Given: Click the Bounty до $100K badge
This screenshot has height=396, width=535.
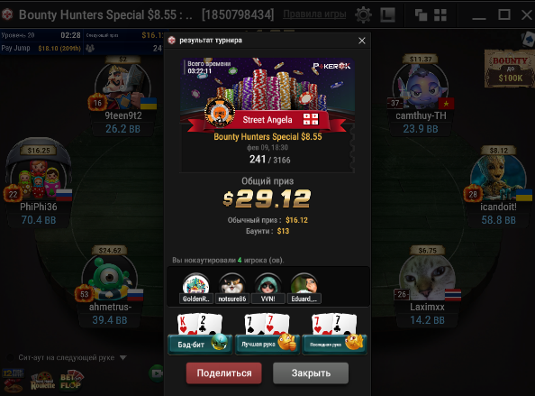Looking at the screenshot, I should click(x=510, y=69).
